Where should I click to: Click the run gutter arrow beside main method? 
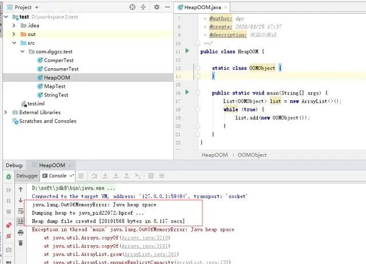tap(187, 92)
